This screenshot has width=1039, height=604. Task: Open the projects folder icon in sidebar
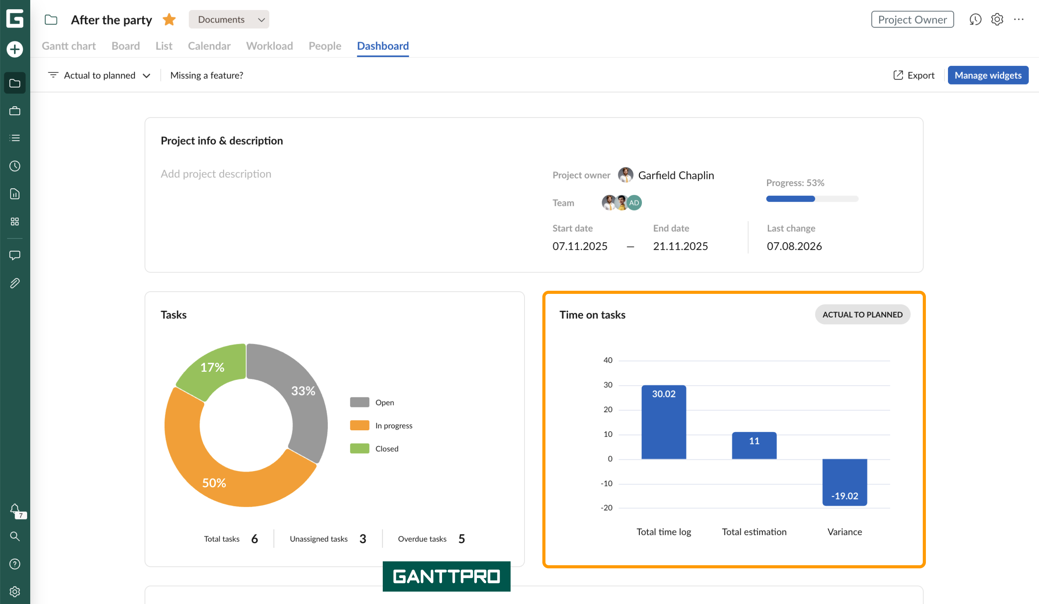15,83
